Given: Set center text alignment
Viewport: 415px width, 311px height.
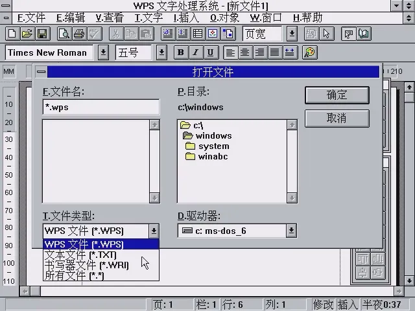Looking at the screenshot, I should [x=245, y=52].
